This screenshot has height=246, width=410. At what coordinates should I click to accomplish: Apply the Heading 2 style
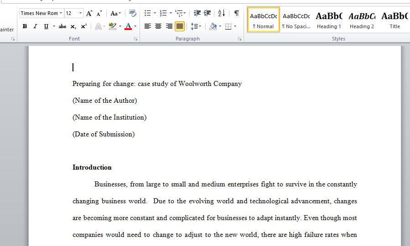(x=362, y=20)
